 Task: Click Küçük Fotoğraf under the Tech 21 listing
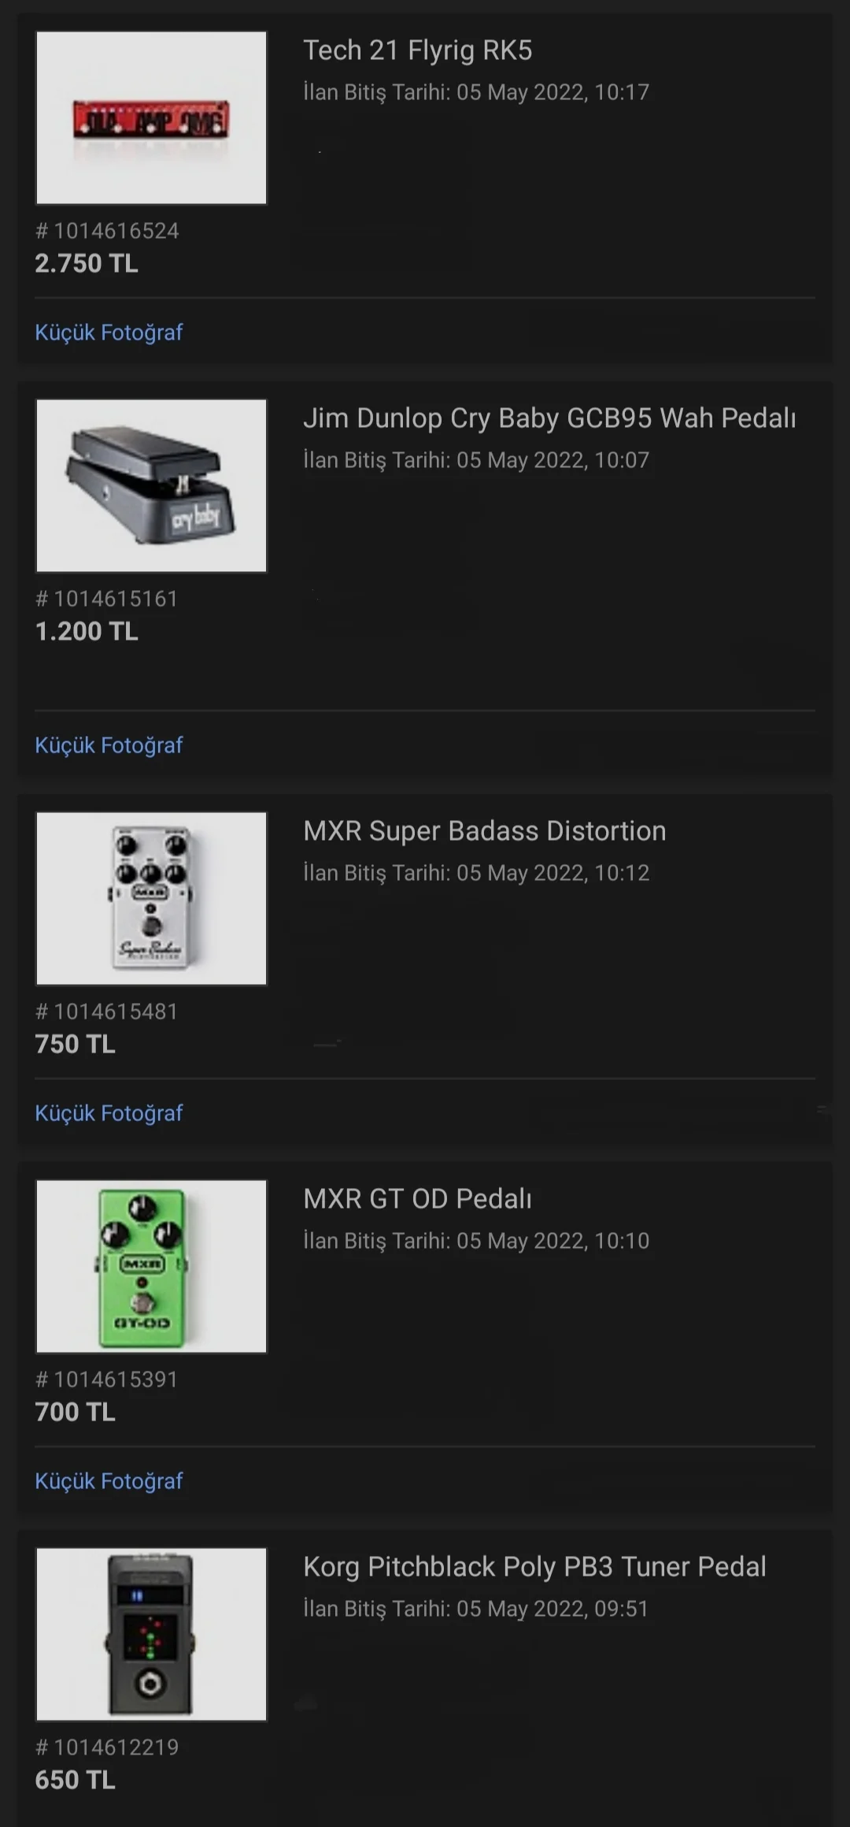pyautogui.click(x=109, y=332)
